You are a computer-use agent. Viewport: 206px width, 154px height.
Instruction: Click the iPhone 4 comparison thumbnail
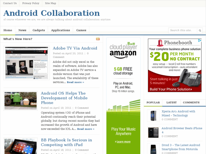pos(153,133)
